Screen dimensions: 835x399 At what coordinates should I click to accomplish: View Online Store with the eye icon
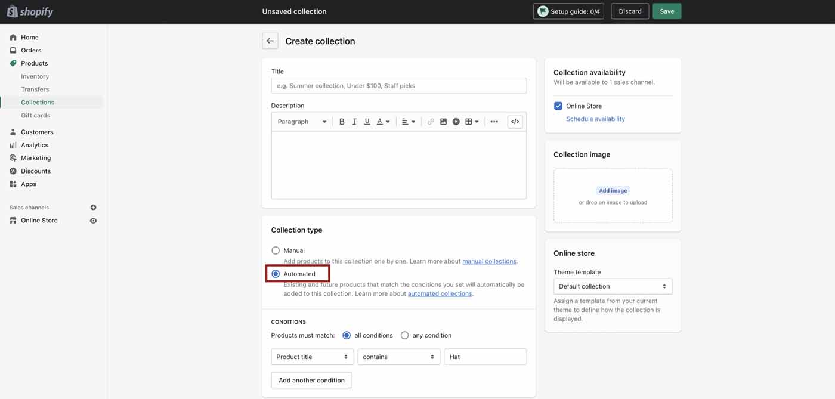(x=93, y=221)
